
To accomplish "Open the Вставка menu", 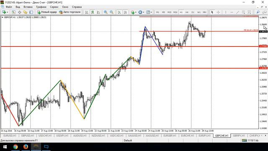I will coord(28,7).
